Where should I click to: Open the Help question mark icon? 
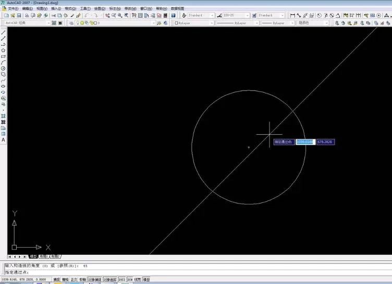[173, 16]
